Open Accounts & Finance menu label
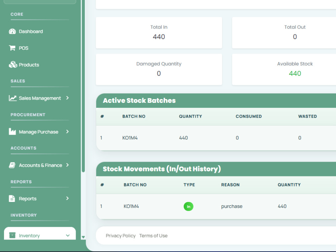The height and width of the screenshot is (252, 336). coord(41,165)
